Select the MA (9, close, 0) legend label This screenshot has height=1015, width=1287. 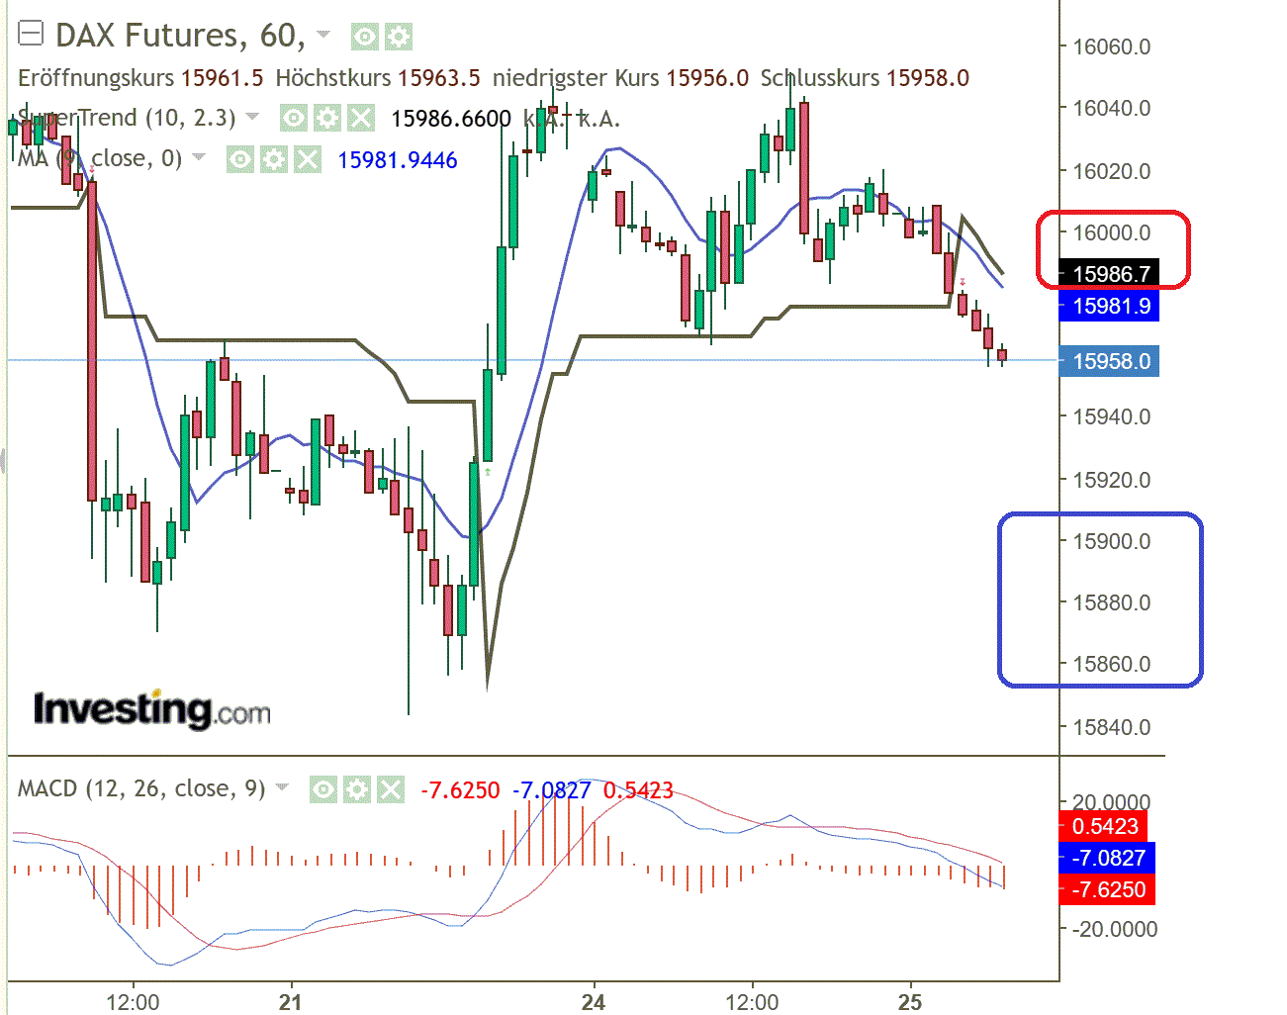click(x=100, y=158)
